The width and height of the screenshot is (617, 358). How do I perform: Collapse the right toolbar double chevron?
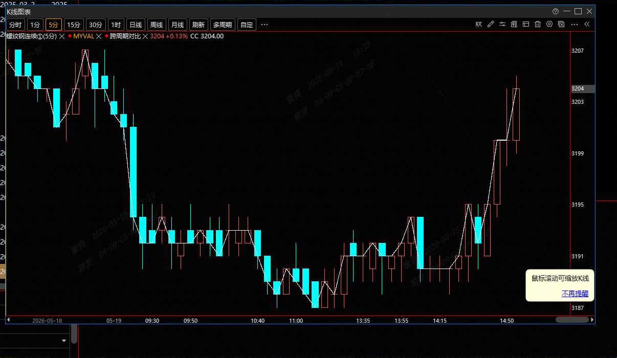click(x=587, y=24)
